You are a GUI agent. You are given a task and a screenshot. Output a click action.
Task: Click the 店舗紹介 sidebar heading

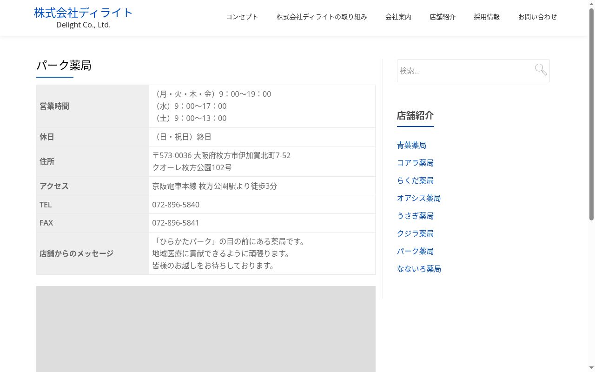415,115
